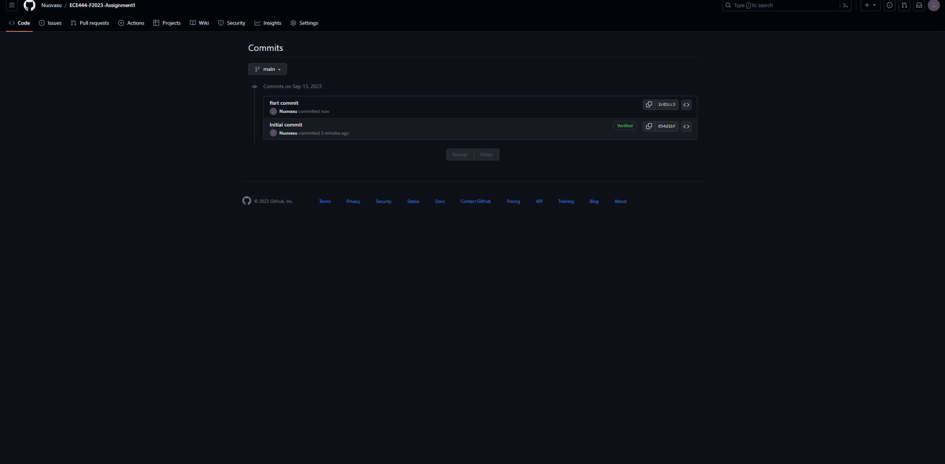945x464 pixels.
Task: Open the global Issues icon in header
Action: [x=890, y=5]
